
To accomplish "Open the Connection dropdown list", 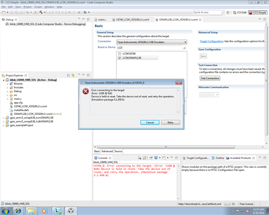I will coord(185,42).
